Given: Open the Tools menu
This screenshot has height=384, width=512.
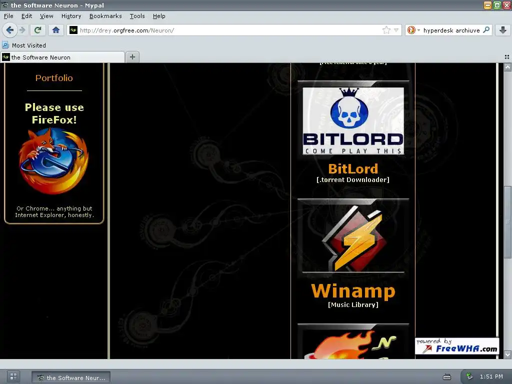Looking at the screenshot, I should pyautogui.click(x=137, y=16).
